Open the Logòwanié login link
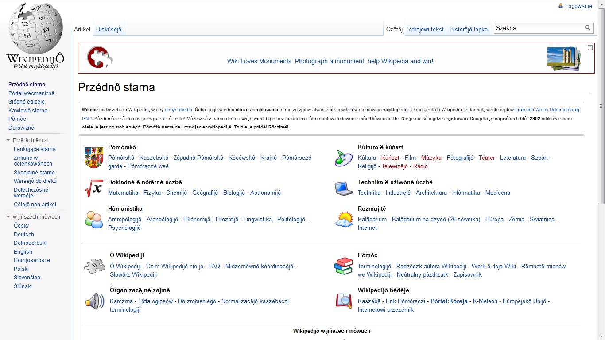 tap(578, 6)
